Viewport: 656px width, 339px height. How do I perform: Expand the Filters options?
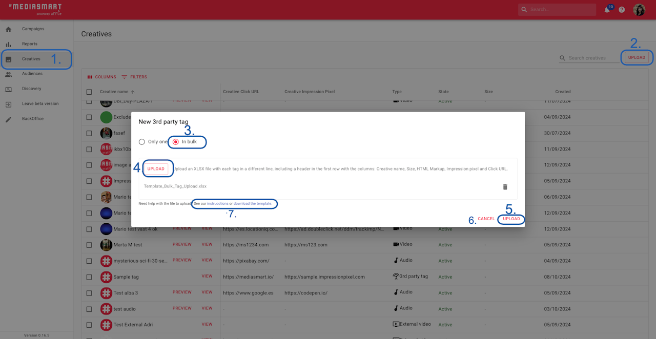click(134, 77)
